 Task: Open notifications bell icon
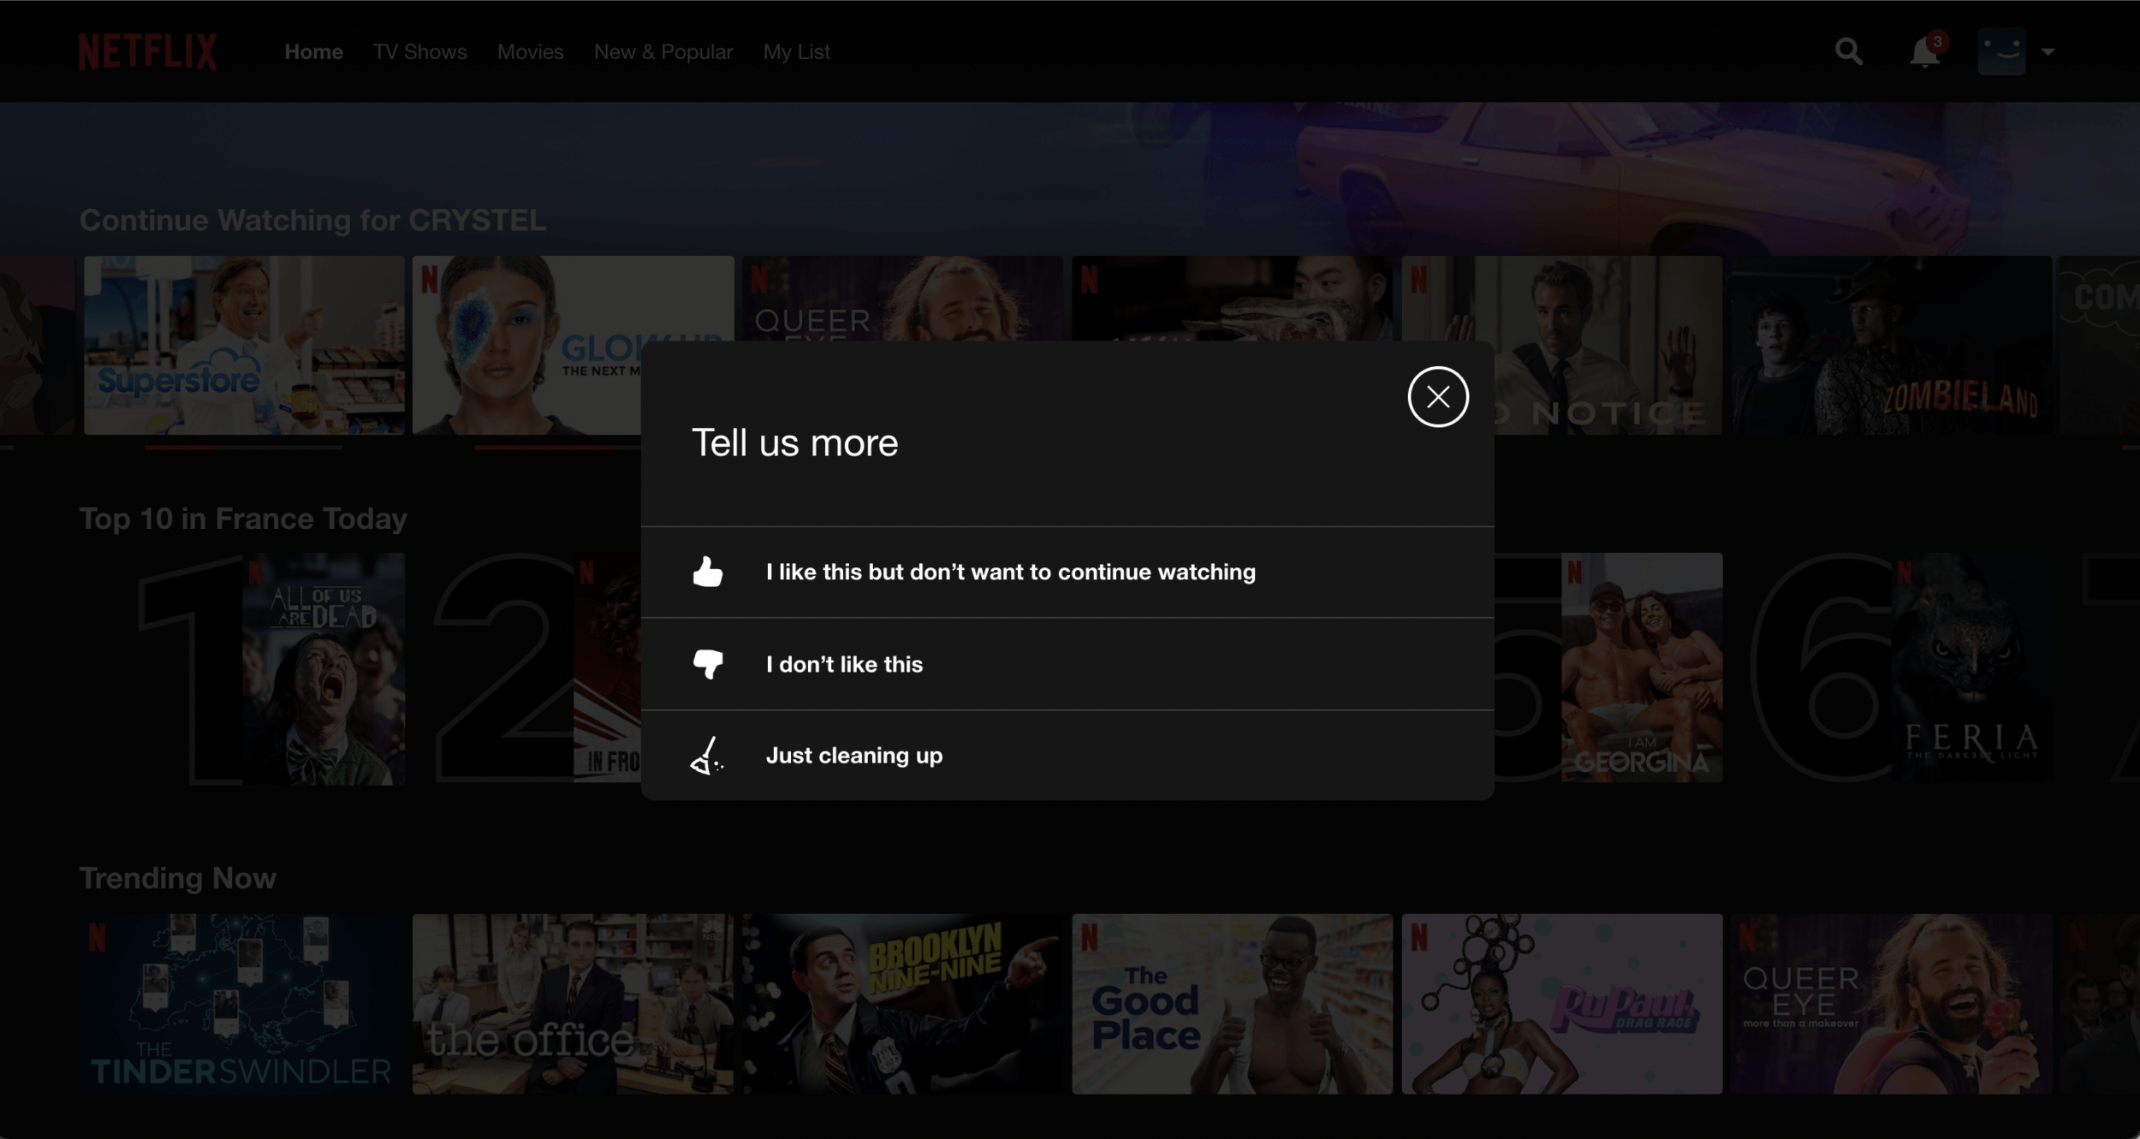point(1924,53)
